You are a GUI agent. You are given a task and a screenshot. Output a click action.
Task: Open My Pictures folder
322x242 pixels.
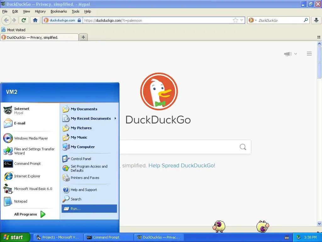click(x=89, y=128)
